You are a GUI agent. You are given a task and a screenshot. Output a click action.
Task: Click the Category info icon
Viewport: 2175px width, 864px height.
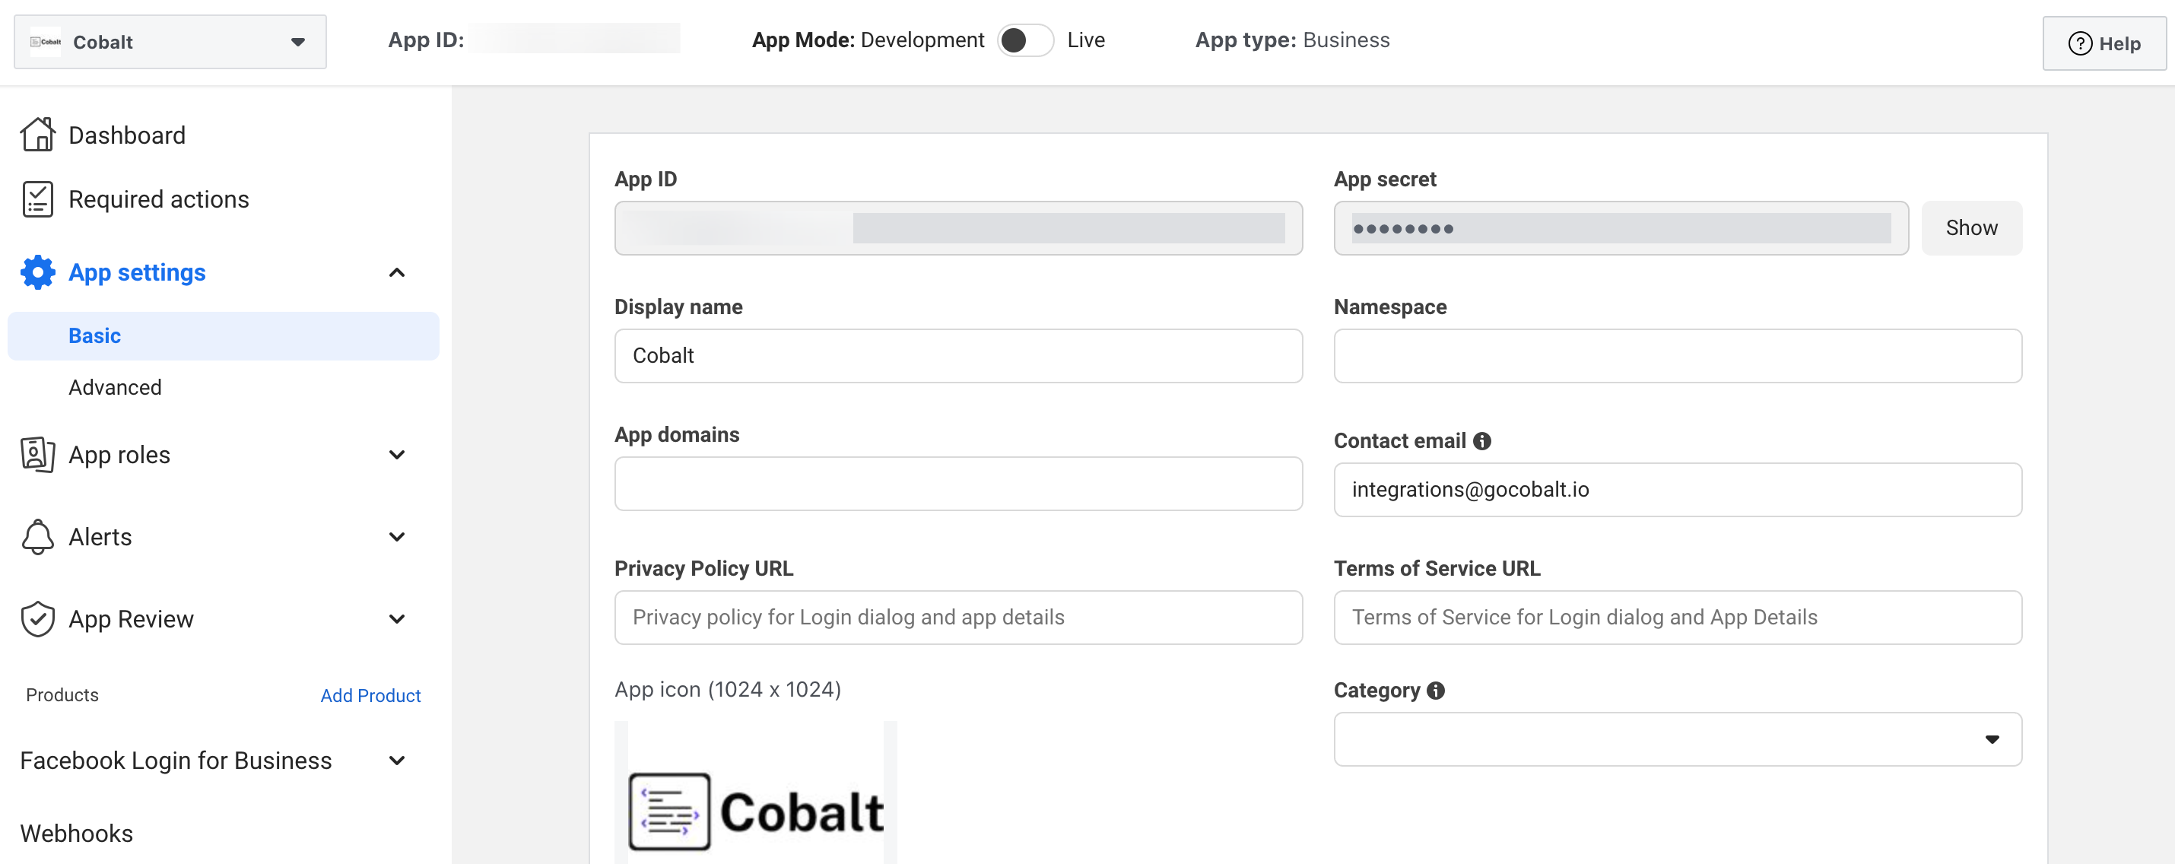point(1435,690)
